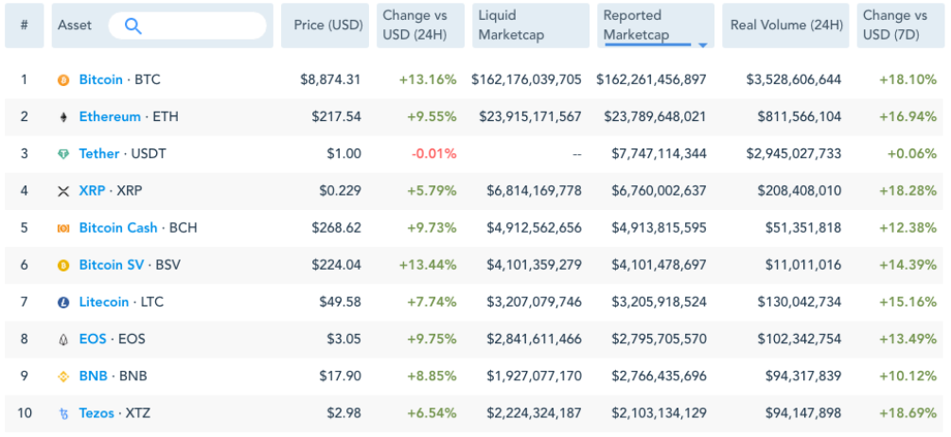Open the XRP asset link

coord(92,190)
